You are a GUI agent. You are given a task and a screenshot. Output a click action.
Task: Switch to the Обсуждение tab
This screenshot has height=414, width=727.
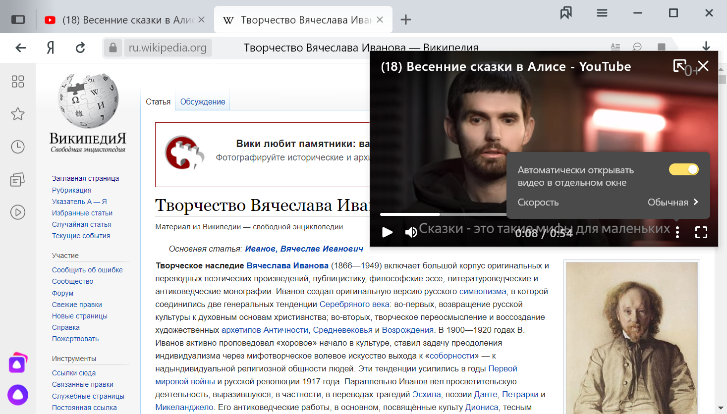[203, 102]
